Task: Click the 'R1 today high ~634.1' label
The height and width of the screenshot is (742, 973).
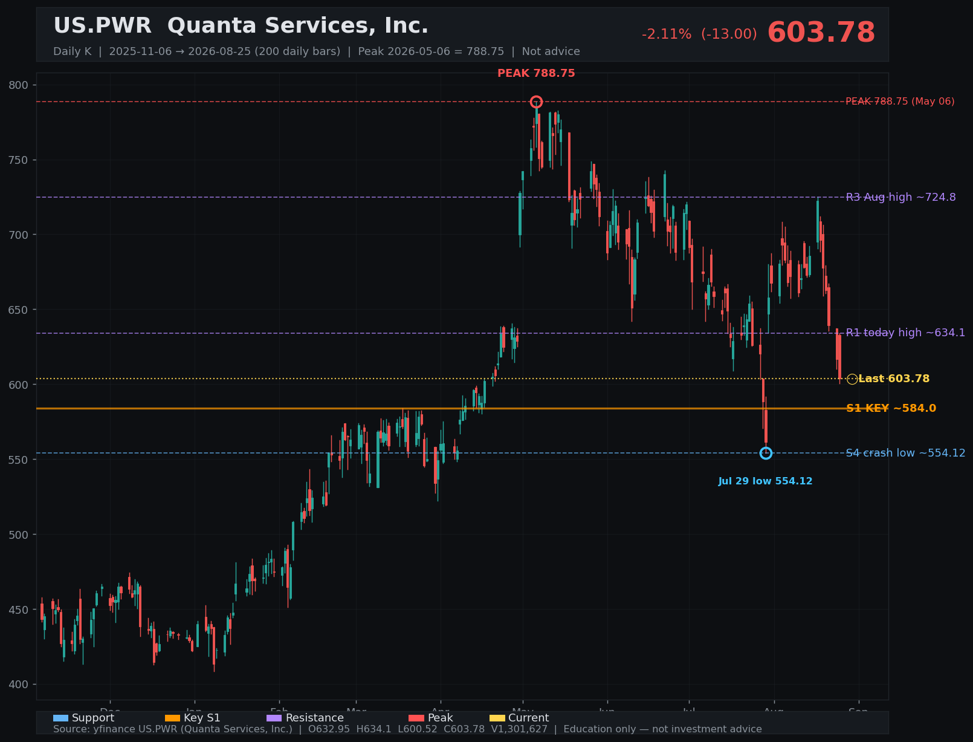Action: [905, 333]
